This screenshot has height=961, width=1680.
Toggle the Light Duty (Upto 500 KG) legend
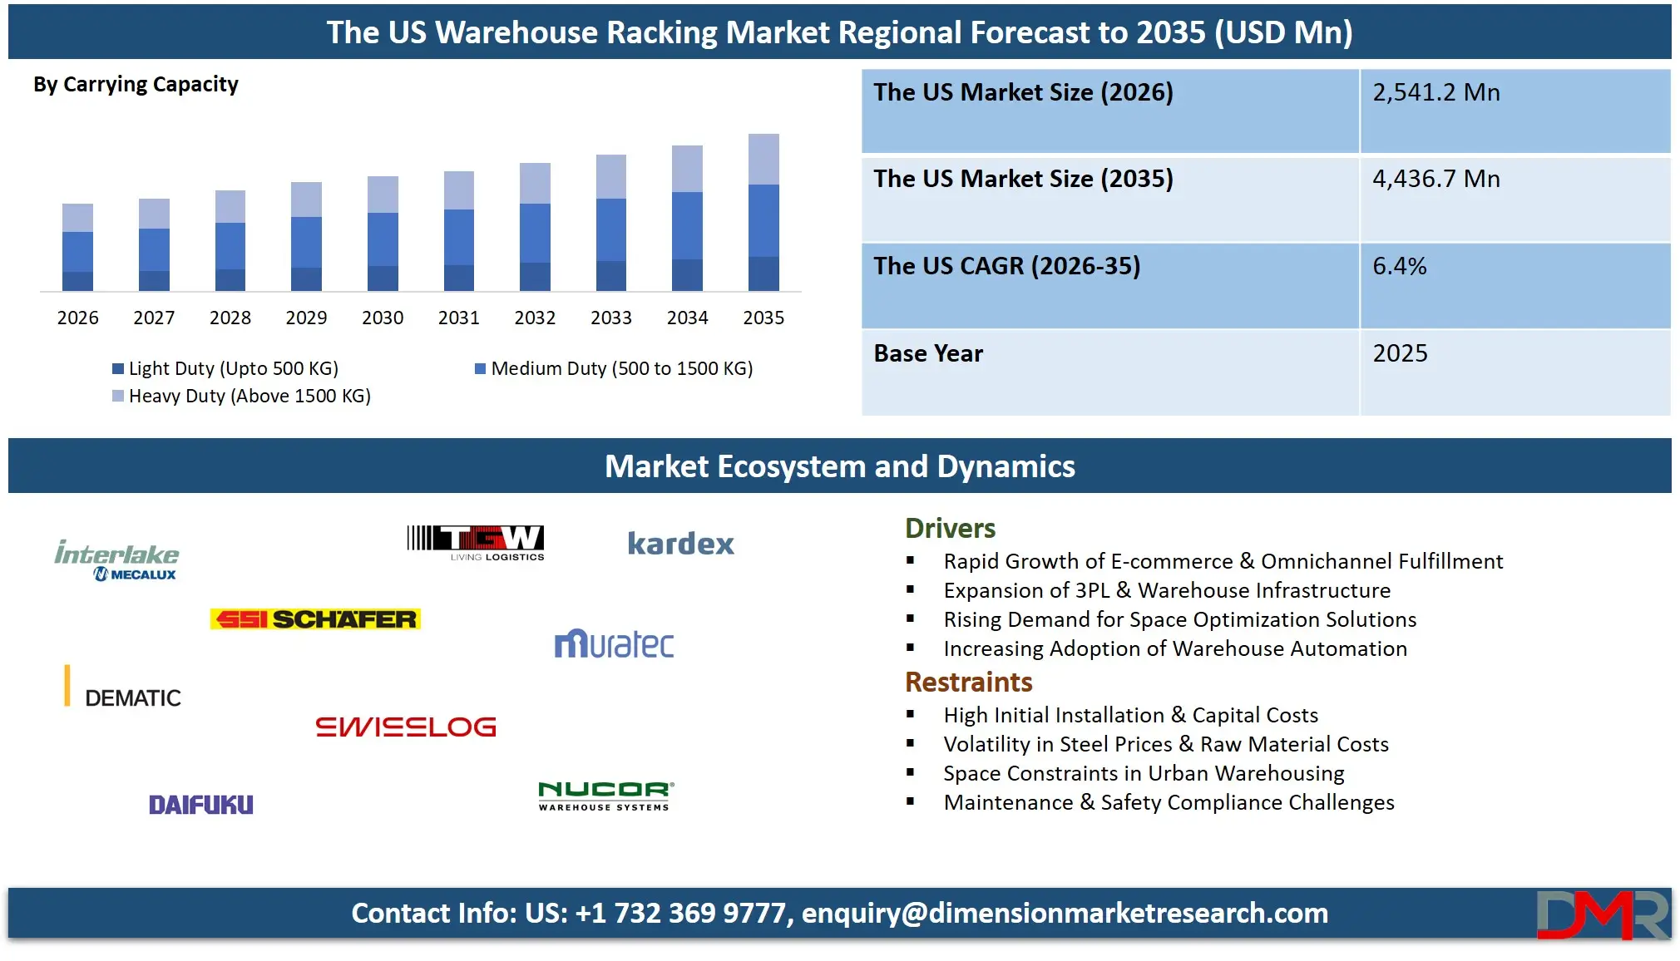point(225,368)
